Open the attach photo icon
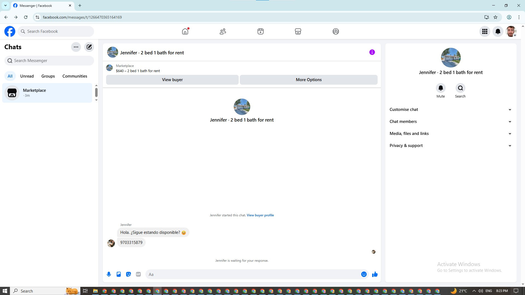The image size is (525, 295). pyautogui.click(x=119, y=274)
